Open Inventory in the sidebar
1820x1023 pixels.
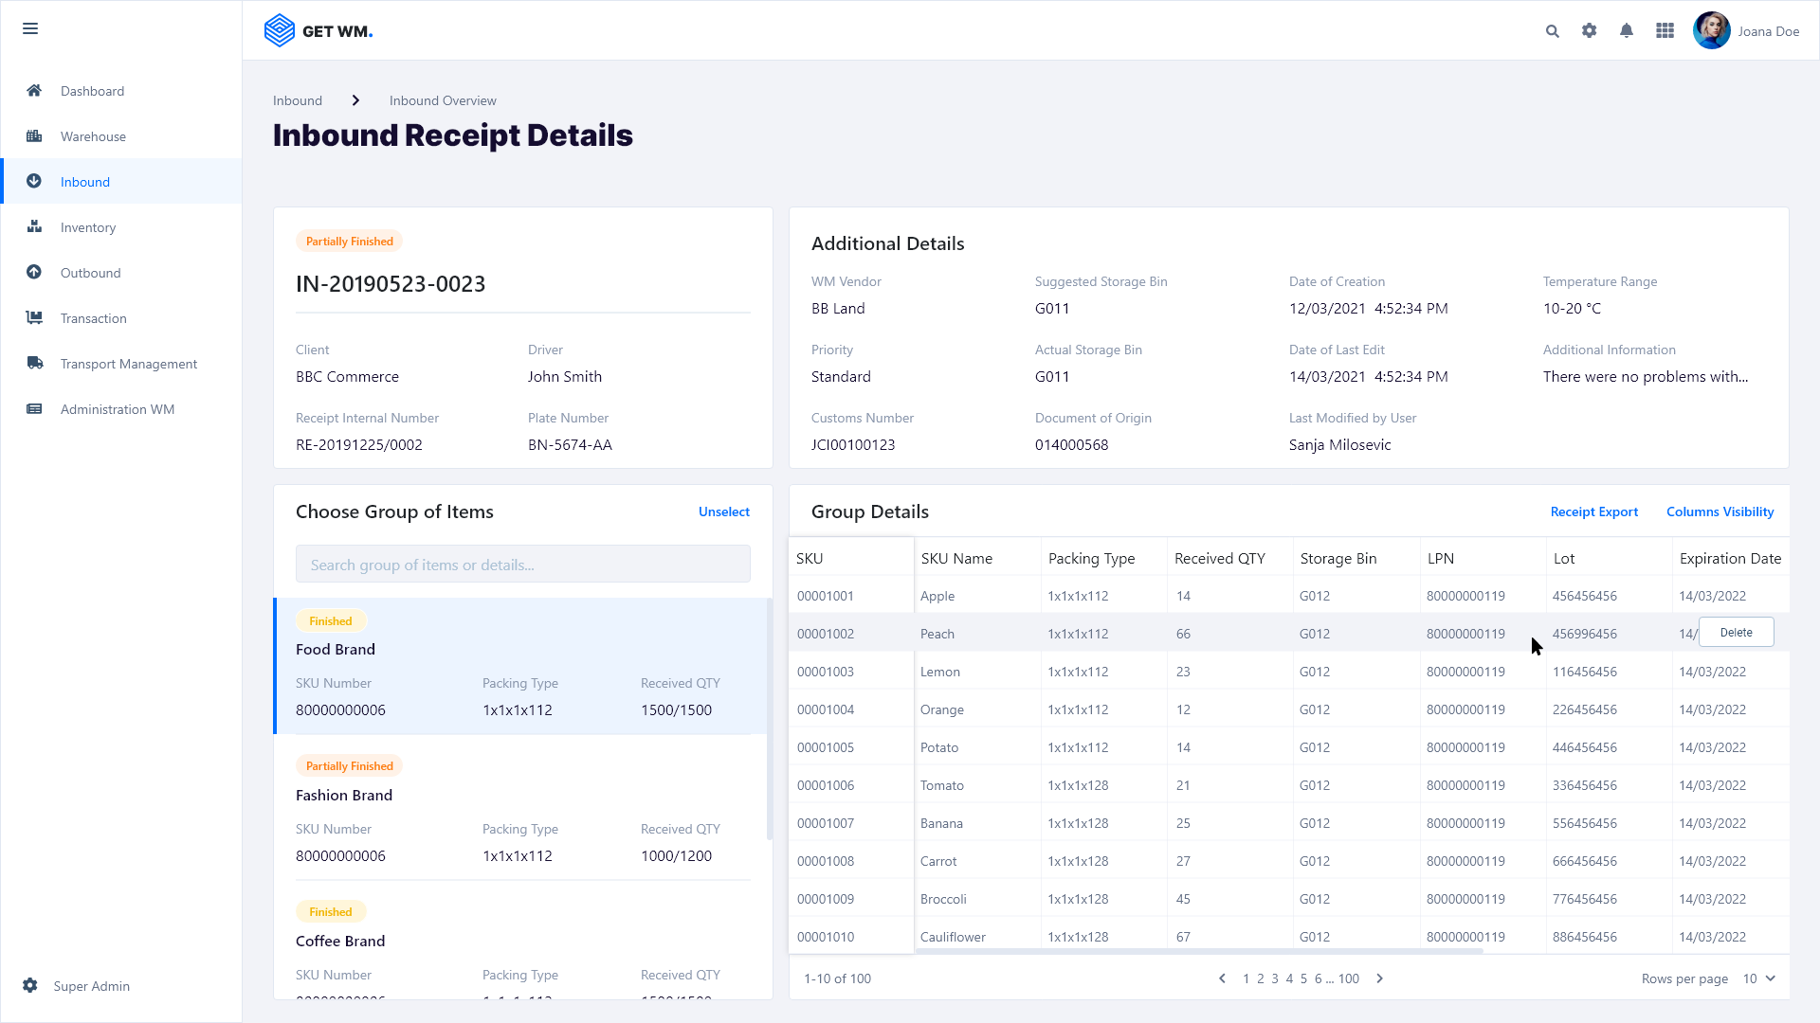point(88,227)
